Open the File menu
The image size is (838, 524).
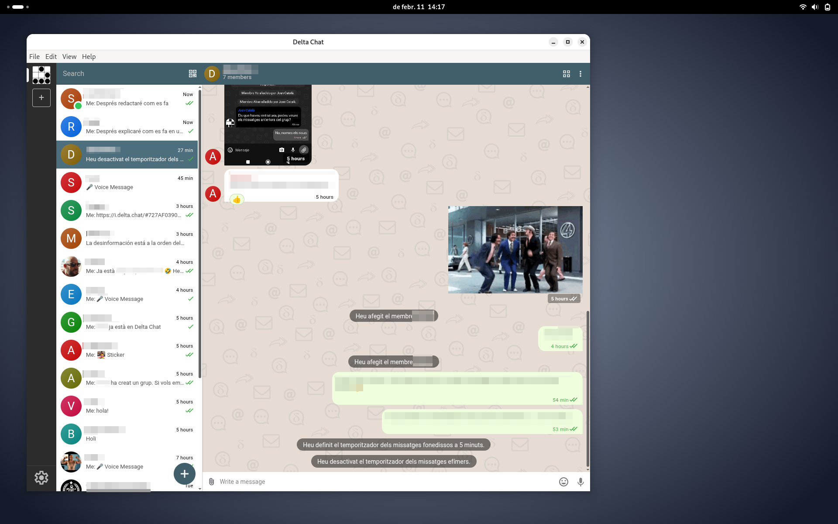(34, 56)
